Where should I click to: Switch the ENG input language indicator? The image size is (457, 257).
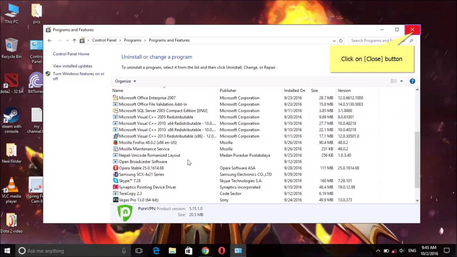(412, 251)
